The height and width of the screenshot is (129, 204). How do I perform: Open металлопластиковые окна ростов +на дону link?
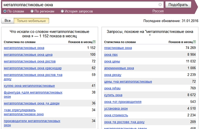pos(33,77)
